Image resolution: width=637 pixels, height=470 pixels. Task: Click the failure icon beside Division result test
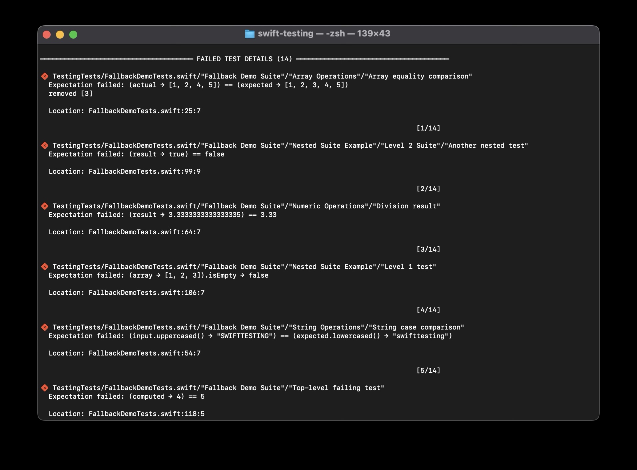coord(45,206)
